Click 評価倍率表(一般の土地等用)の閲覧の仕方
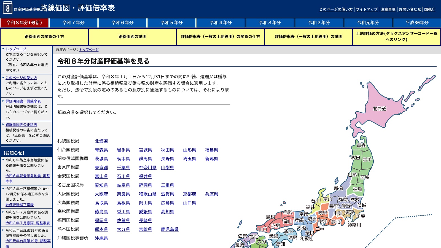The height and width of the screenshot is (248, 441). click(x=220, y=37)
